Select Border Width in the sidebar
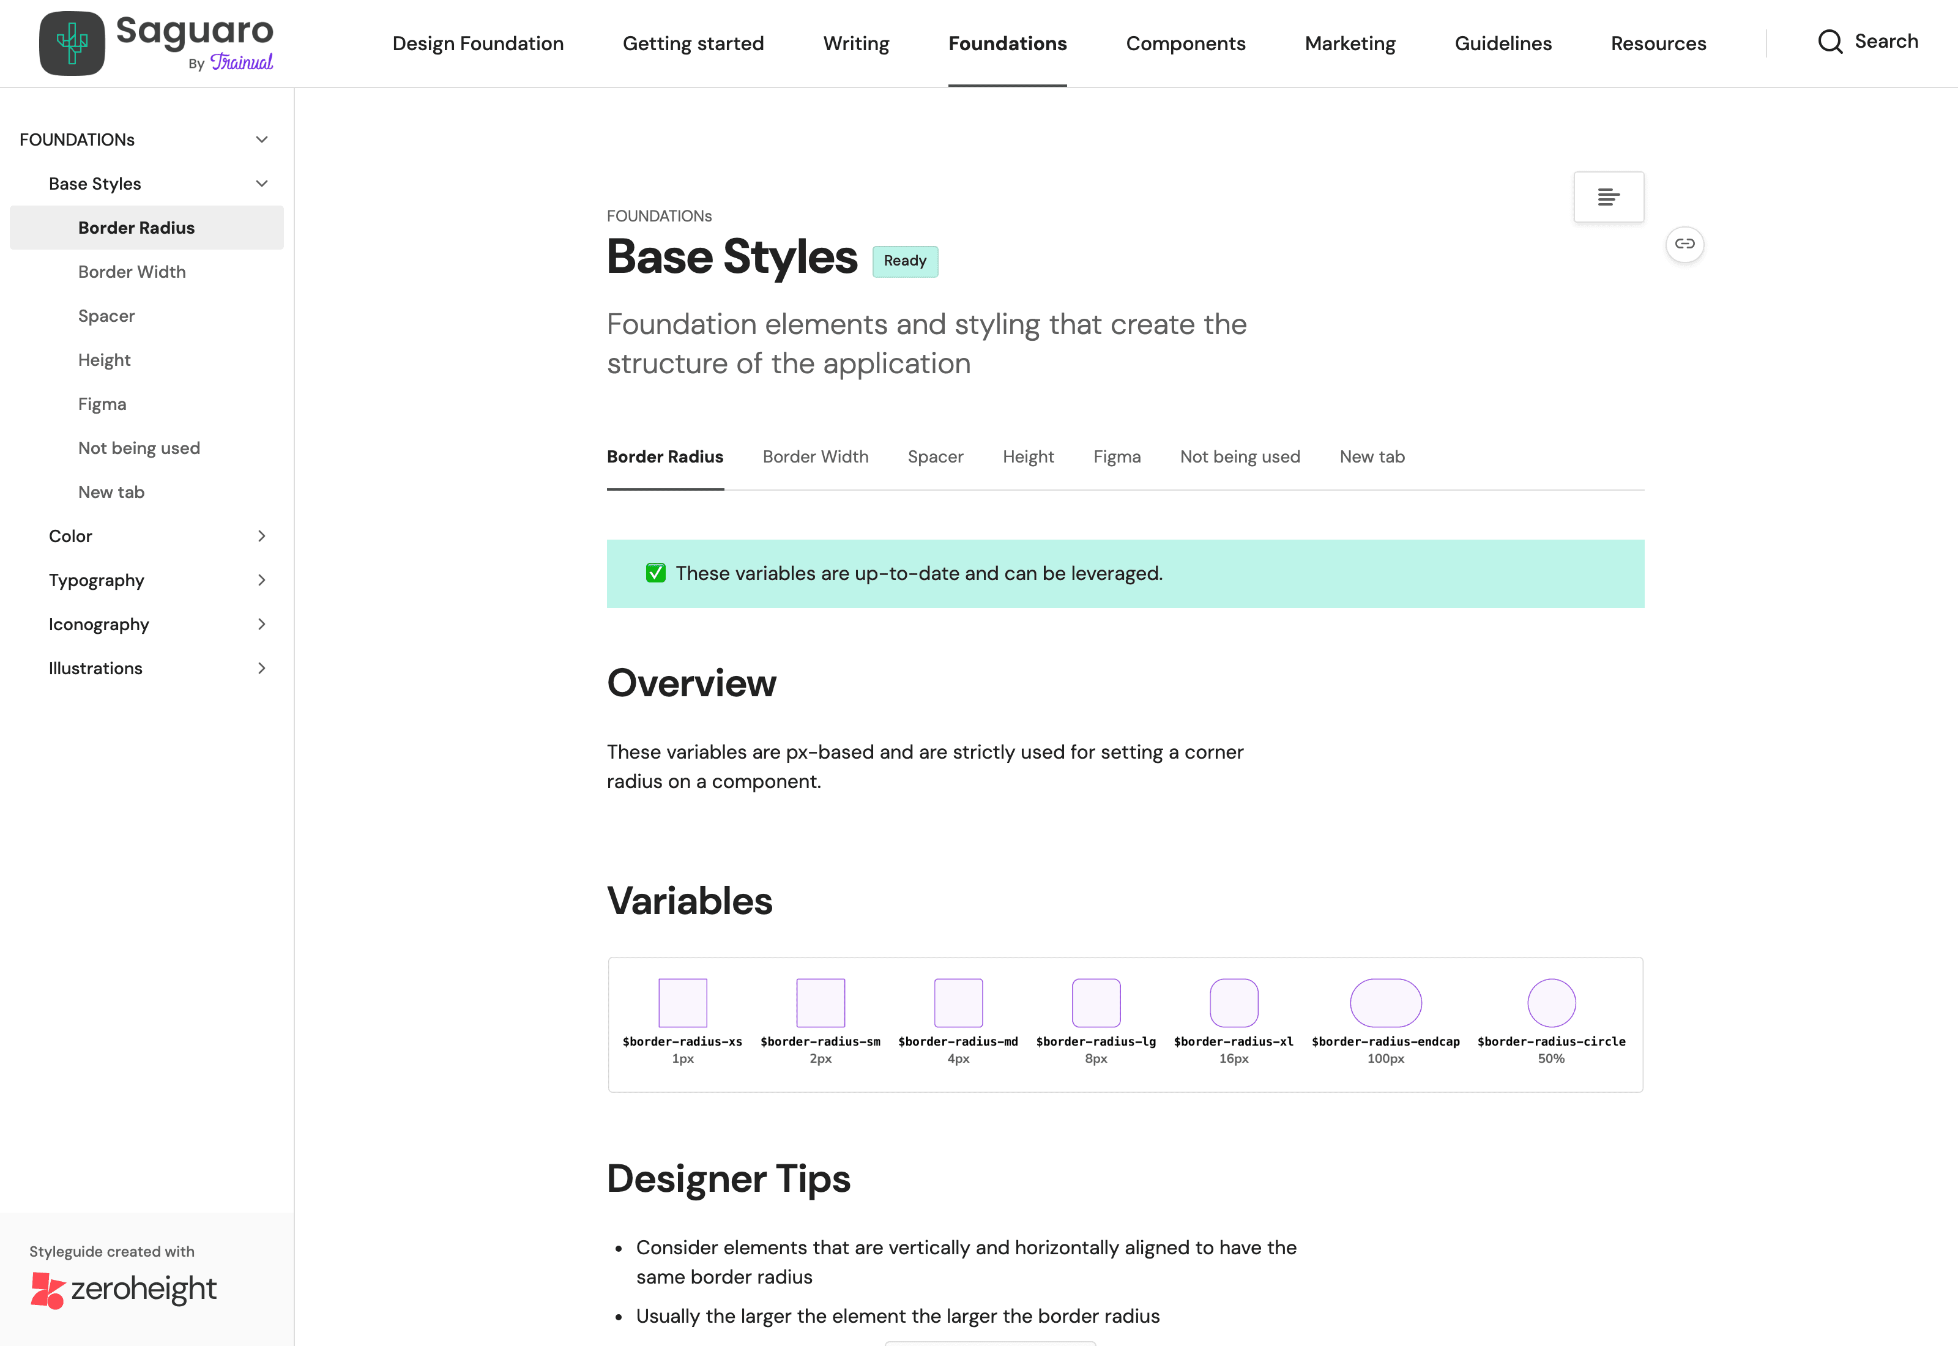The width and height of the screenshot is (1958, 1346). 132,272
